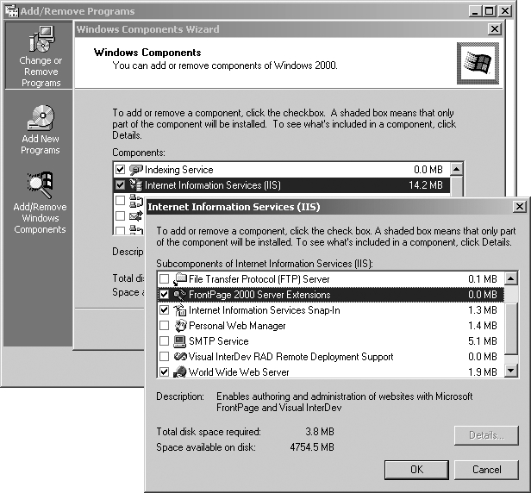Open Change or Remove Programs icon
This screenshot has height=493, width=531.
(41, 39)
